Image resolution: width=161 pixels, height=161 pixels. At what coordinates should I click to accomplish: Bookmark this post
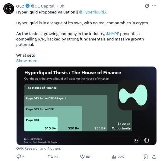point(146,157)
